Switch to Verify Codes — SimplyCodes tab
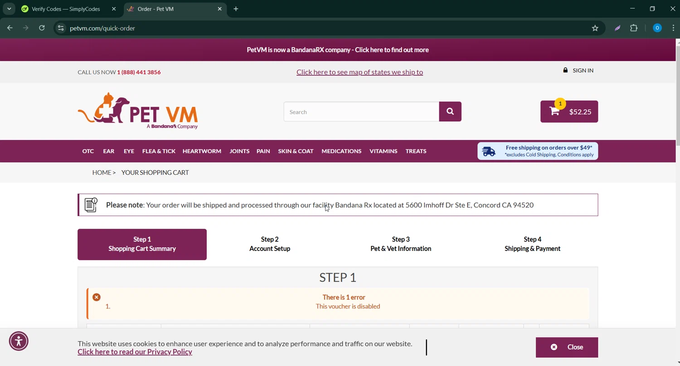680x366 pixels. (x=66, y=9)
